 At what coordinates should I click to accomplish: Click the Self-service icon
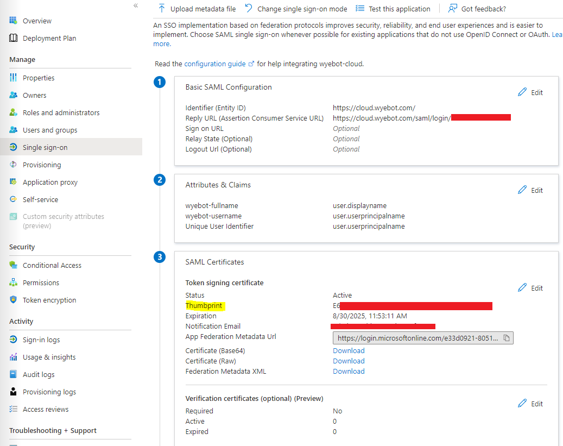(13, 199)
